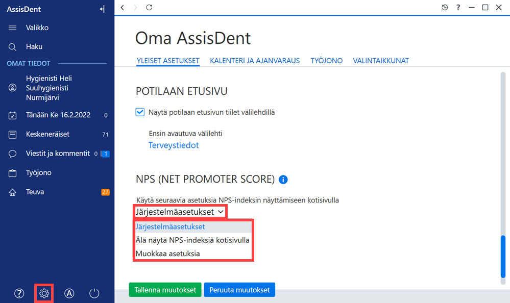510x303 pixels.
Task: Open Tänään Ke 16.2.2022 in sidebar
Action: coord(57,115)
